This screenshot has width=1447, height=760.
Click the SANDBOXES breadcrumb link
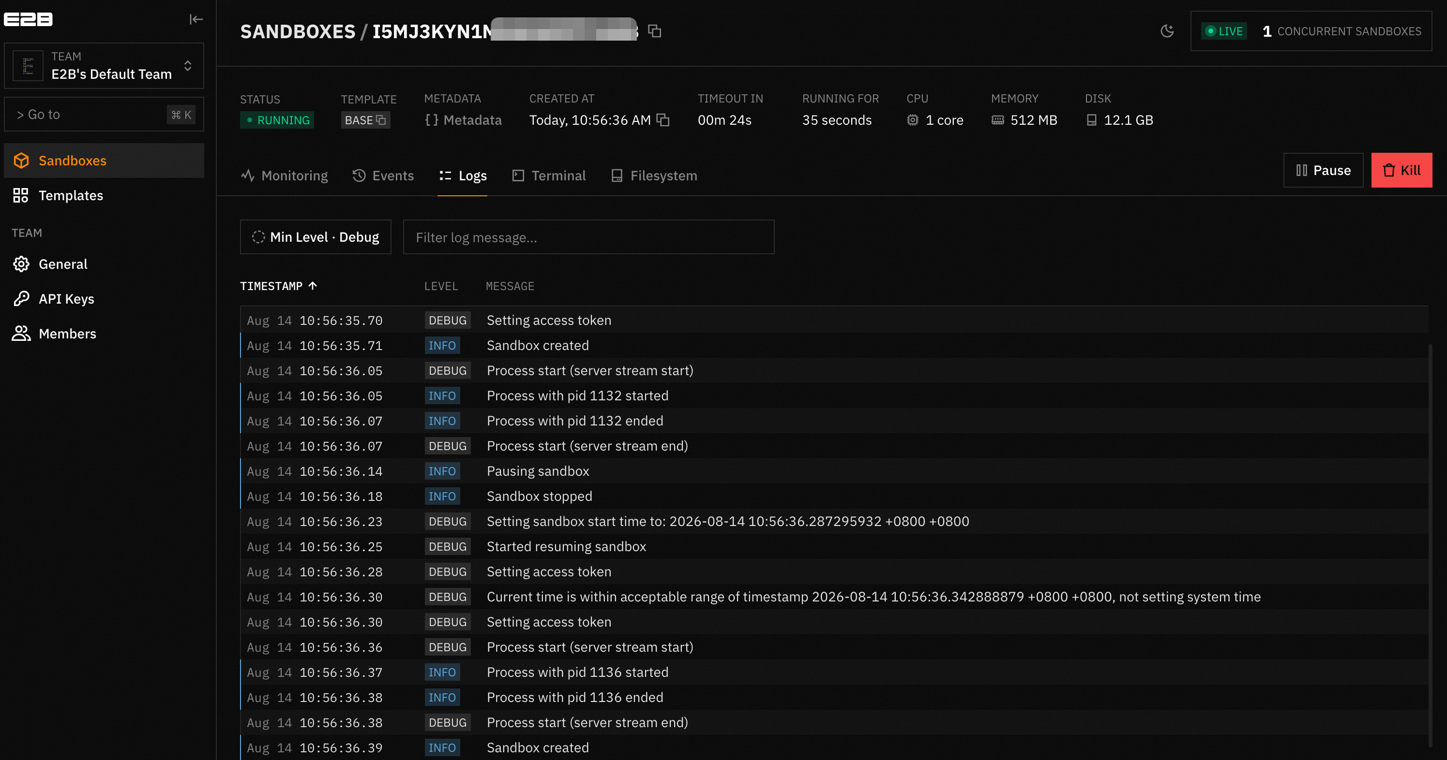pos(298,31)
